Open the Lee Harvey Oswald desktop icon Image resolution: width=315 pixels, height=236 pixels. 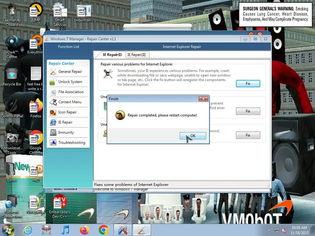[12, 14]
